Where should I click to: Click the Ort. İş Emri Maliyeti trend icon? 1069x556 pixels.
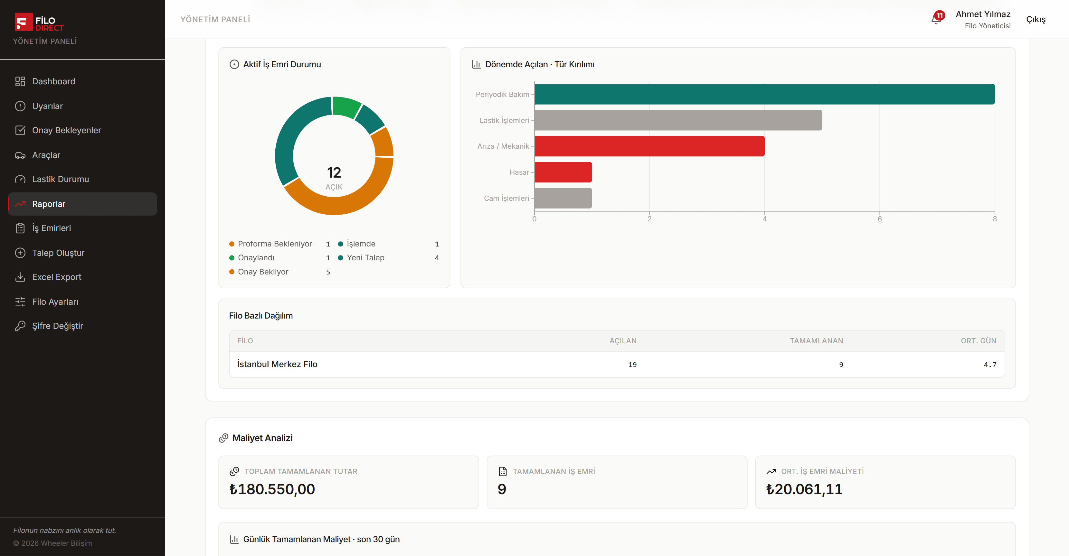[x=771, y=471]
